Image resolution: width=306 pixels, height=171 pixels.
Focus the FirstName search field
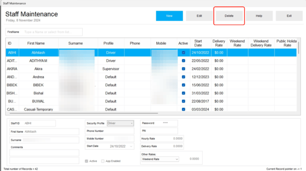[44, 32]
